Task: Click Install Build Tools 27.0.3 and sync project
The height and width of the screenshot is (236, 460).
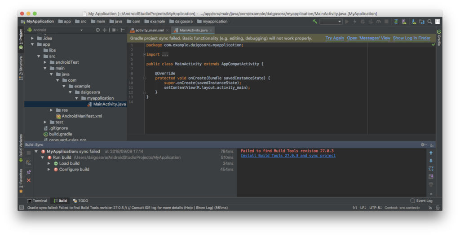Action: pyautogui.click(x=288, y=156)
